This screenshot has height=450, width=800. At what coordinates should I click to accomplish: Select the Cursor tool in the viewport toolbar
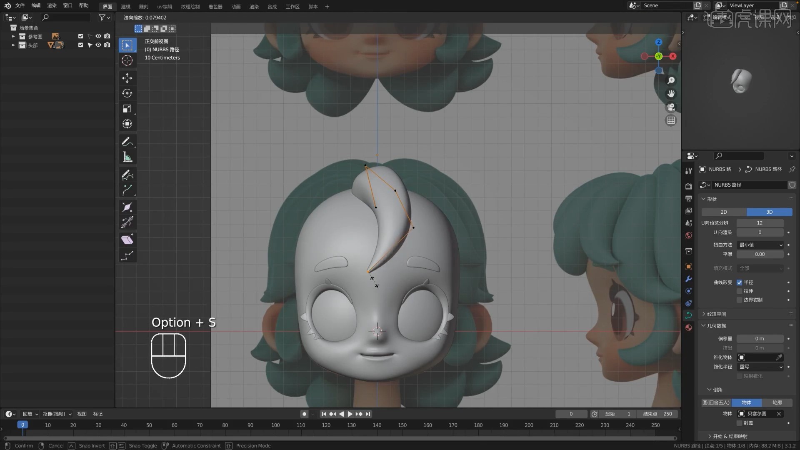(x=127, y=60)
